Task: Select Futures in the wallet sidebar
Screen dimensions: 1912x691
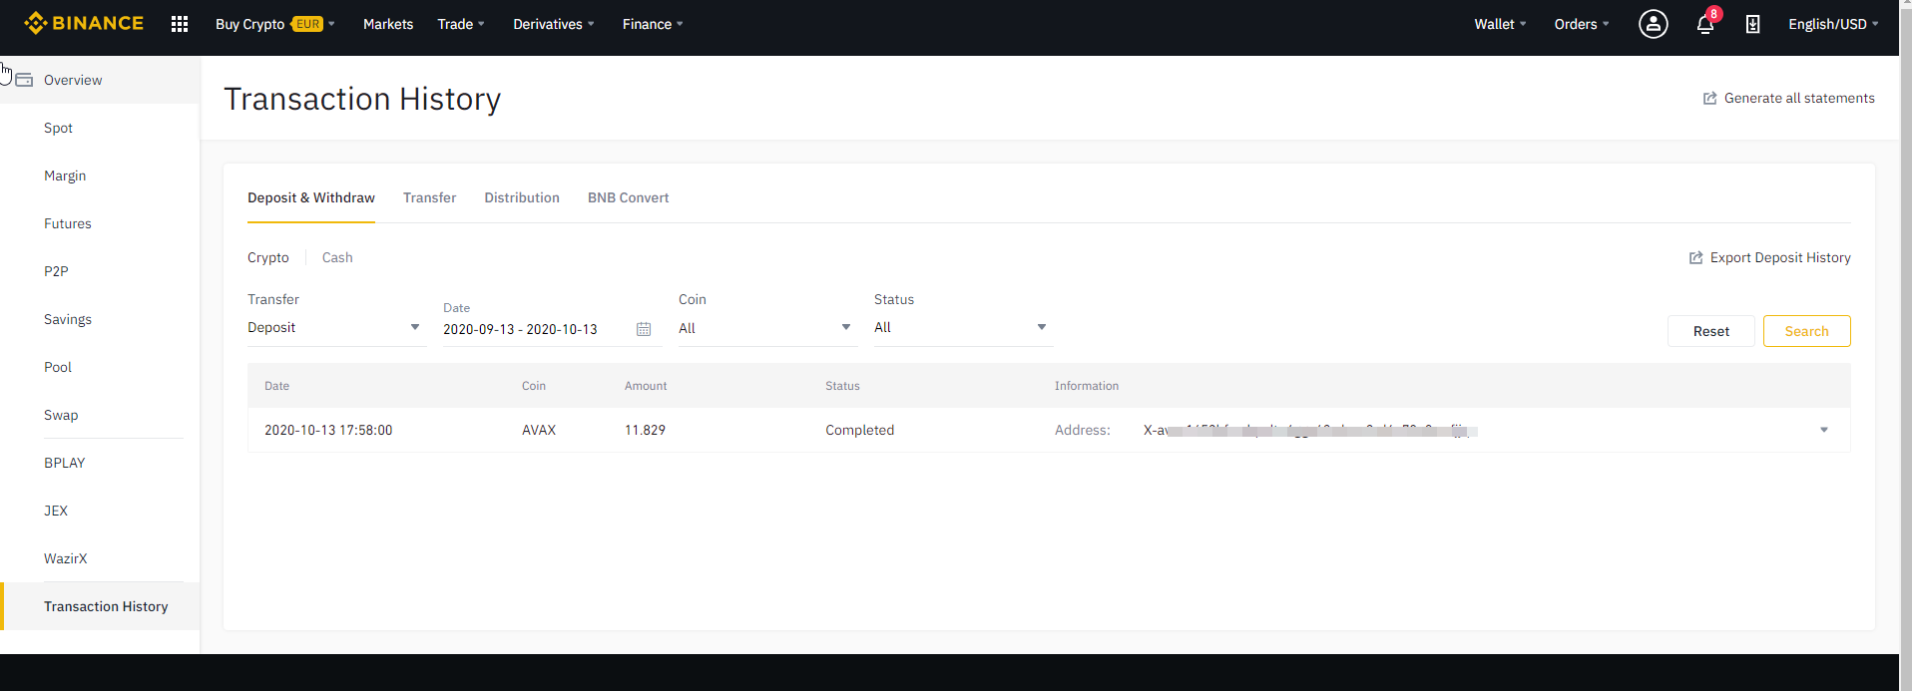Action: point(68,224)
